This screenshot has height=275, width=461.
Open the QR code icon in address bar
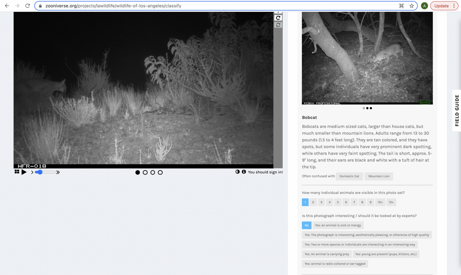[x=402, y=6]
